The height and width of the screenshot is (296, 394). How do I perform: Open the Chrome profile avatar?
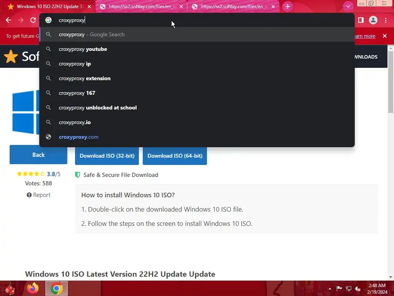373,20
